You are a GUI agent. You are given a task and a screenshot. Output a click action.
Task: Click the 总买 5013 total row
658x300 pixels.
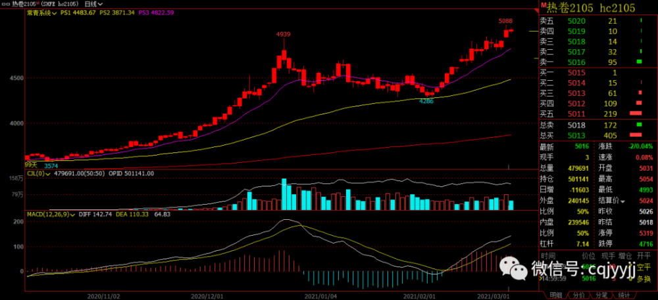pos(597,135)
